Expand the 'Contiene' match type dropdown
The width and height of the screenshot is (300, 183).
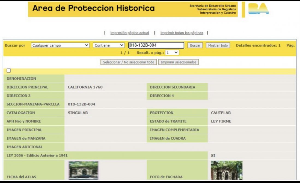109,45
